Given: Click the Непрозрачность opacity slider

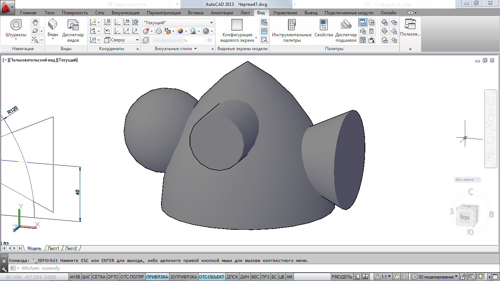Looking at the screenshot, I should [x=178, y=40].
